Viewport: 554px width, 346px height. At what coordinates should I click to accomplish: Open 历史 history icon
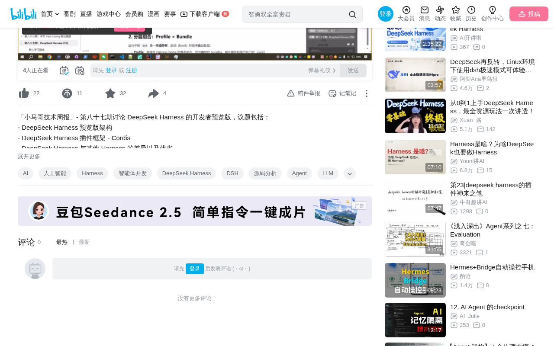coord(471,14)
